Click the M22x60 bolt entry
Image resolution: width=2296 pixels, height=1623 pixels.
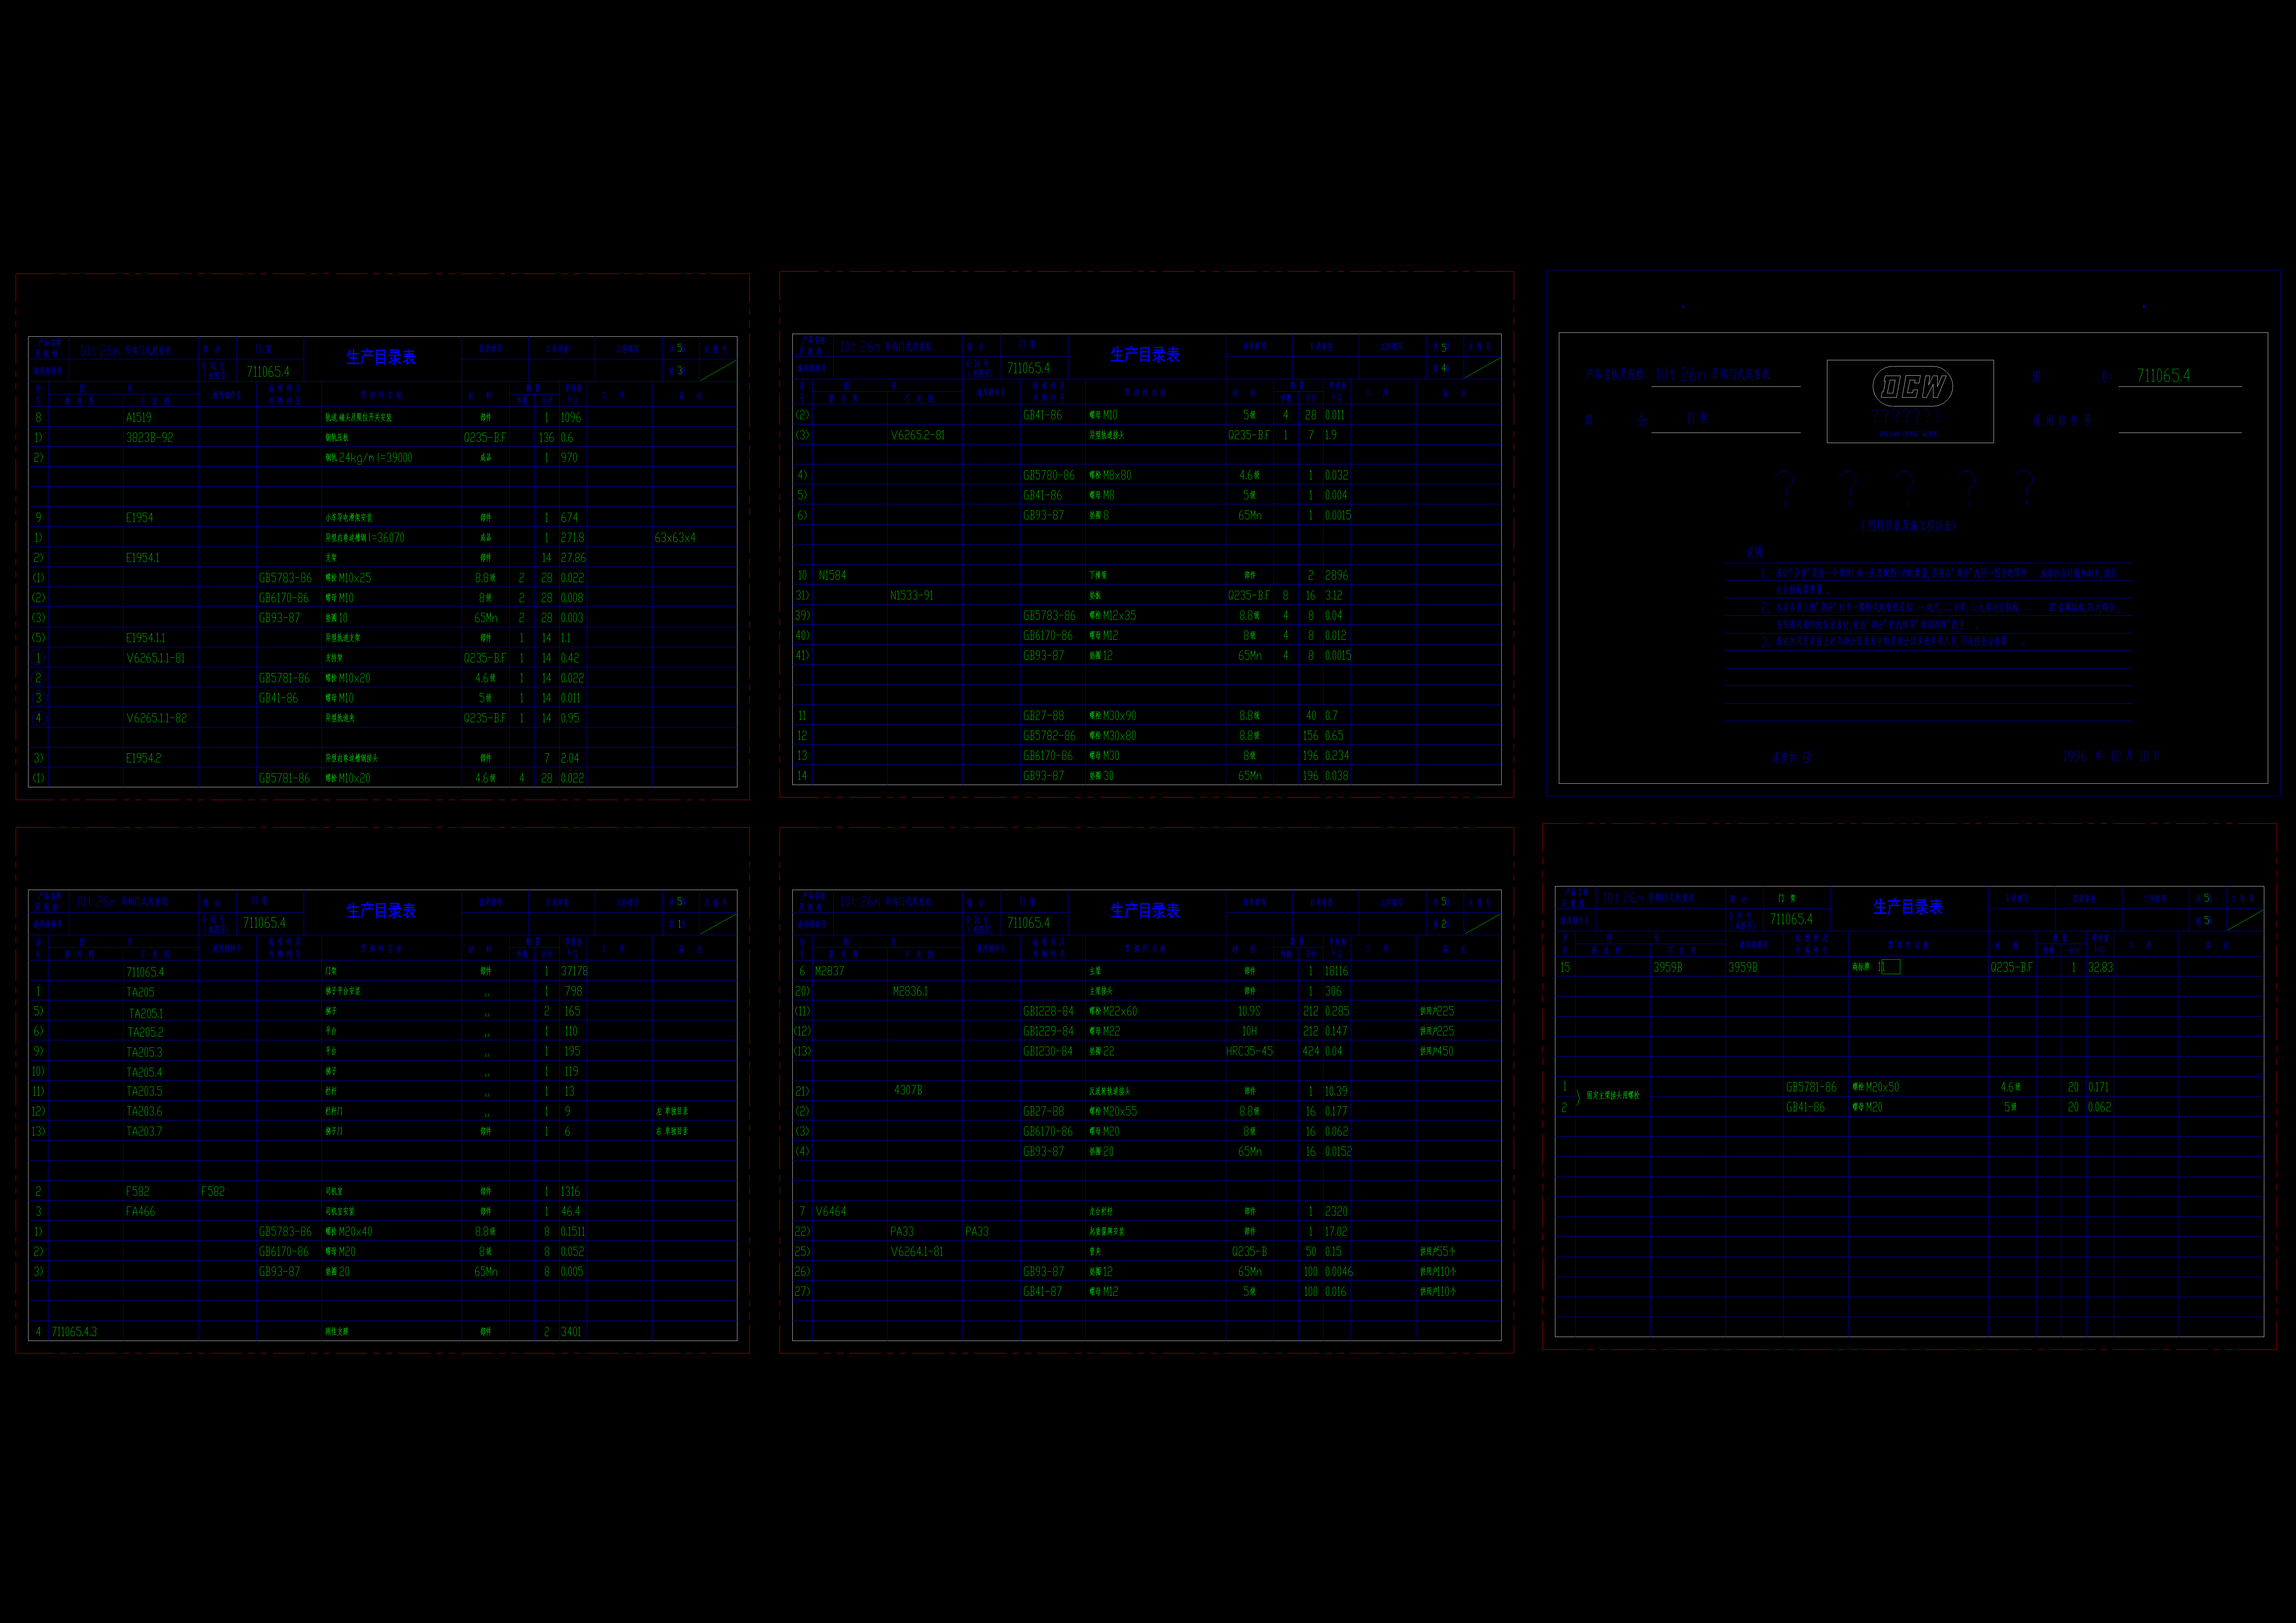1113,1011
